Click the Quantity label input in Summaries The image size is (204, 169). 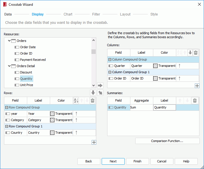tap(164, 108)
